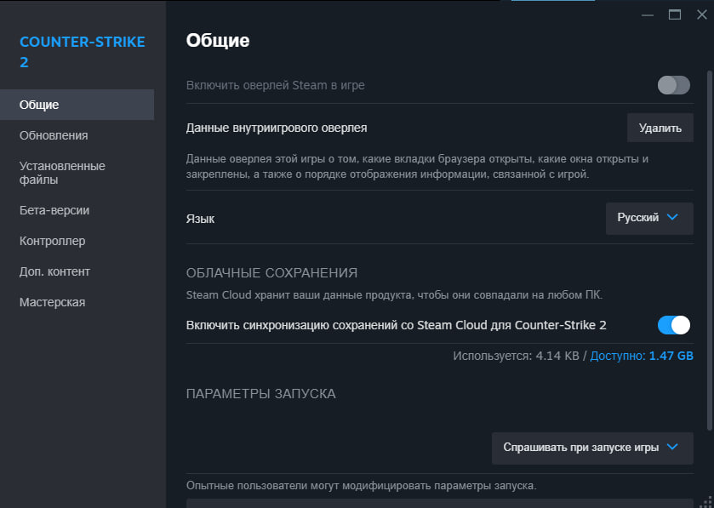Screen dimensions: 714x508
Task: Click the Доступно 1.47 GB link
Action: pyautogui.click(x=642, y=356)
